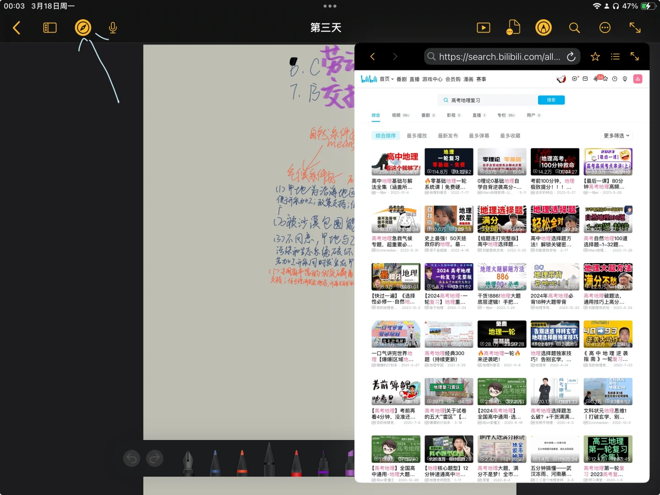Open video titled 高考地理经典300题
Image resolution: width=660 pixels, height=495 pixels.
pyautogui.click(x=445, y=356)
